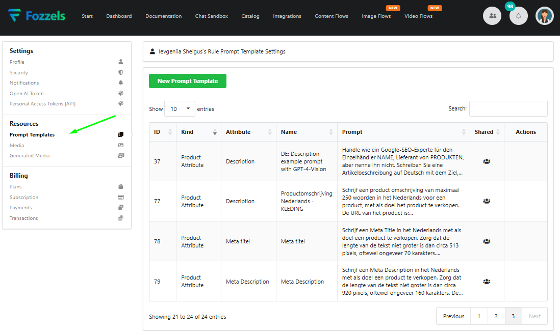Click the Media image icon
Screen dimensions: 560x334
pos(121,146)
